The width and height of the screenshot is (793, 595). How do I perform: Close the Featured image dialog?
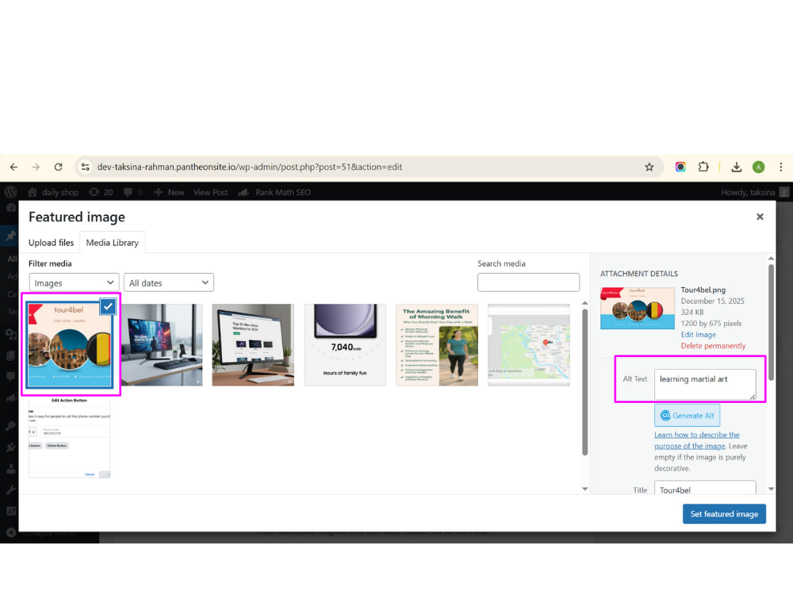click(760, 217)
